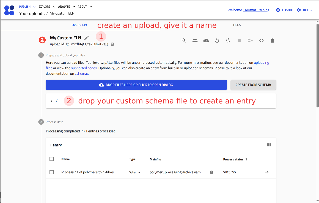Click the pencil icon to edit upload name
The image size is (319, 203).
pyautogui.click(x=87, y=38)
